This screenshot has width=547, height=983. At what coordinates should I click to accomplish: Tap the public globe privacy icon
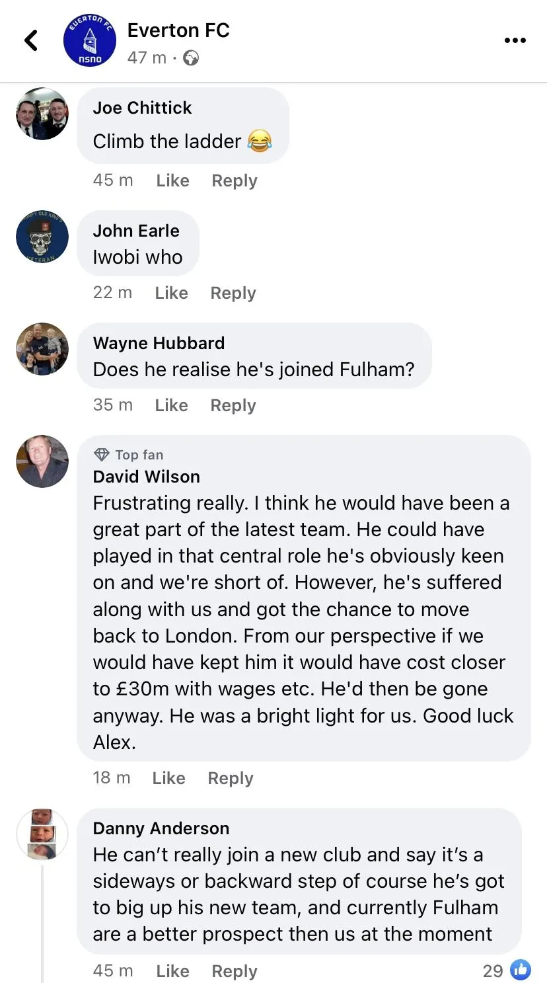click(x=191, y=58)
